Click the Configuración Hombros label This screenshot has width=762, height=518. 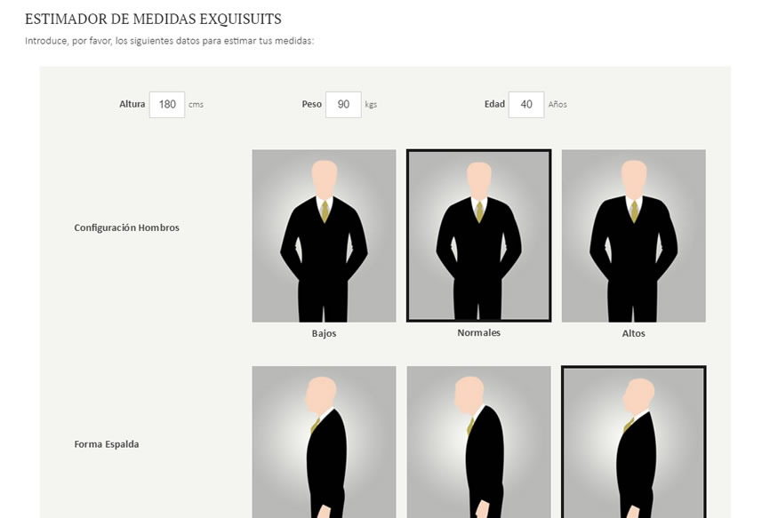[x=127, y=227]
